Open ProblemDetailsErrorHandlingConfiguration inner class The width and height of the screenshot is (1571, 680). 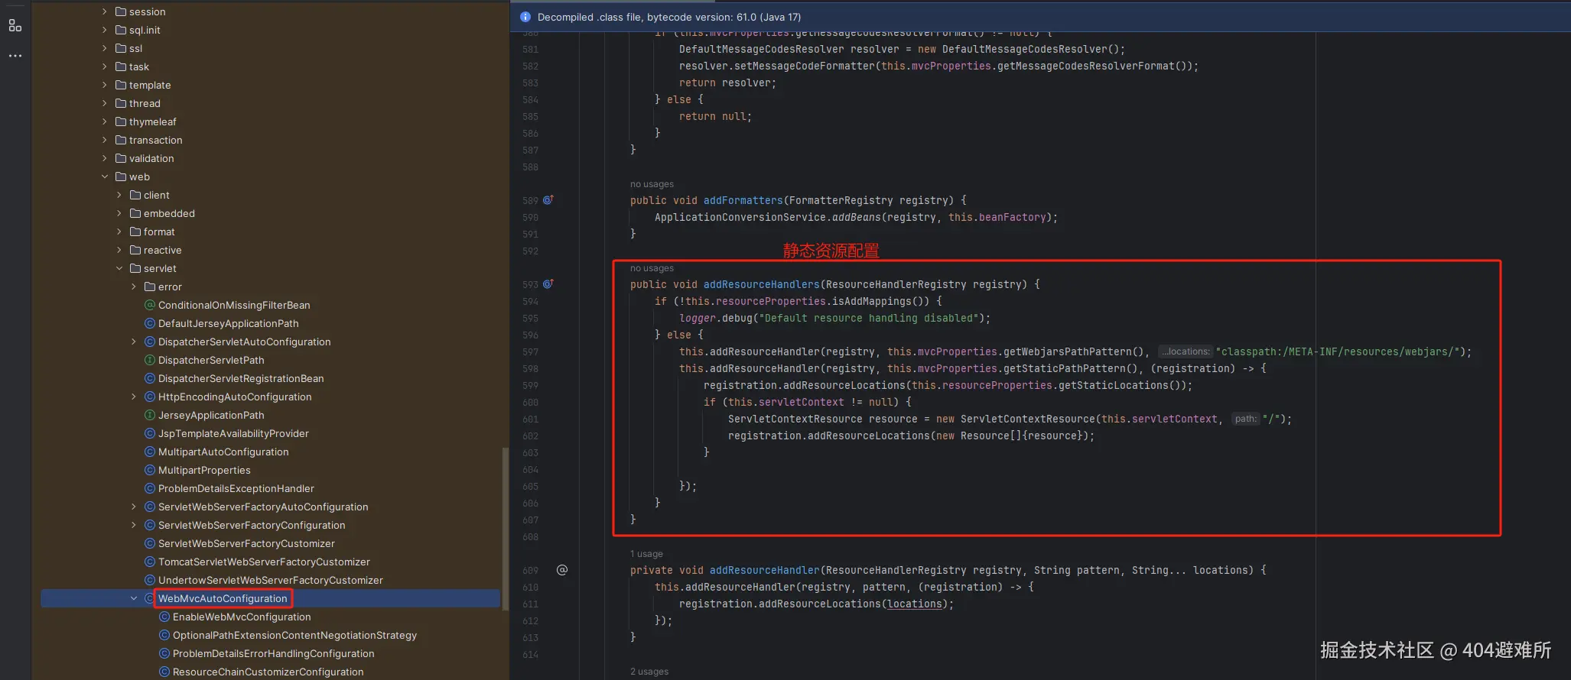tap(273, 653)
